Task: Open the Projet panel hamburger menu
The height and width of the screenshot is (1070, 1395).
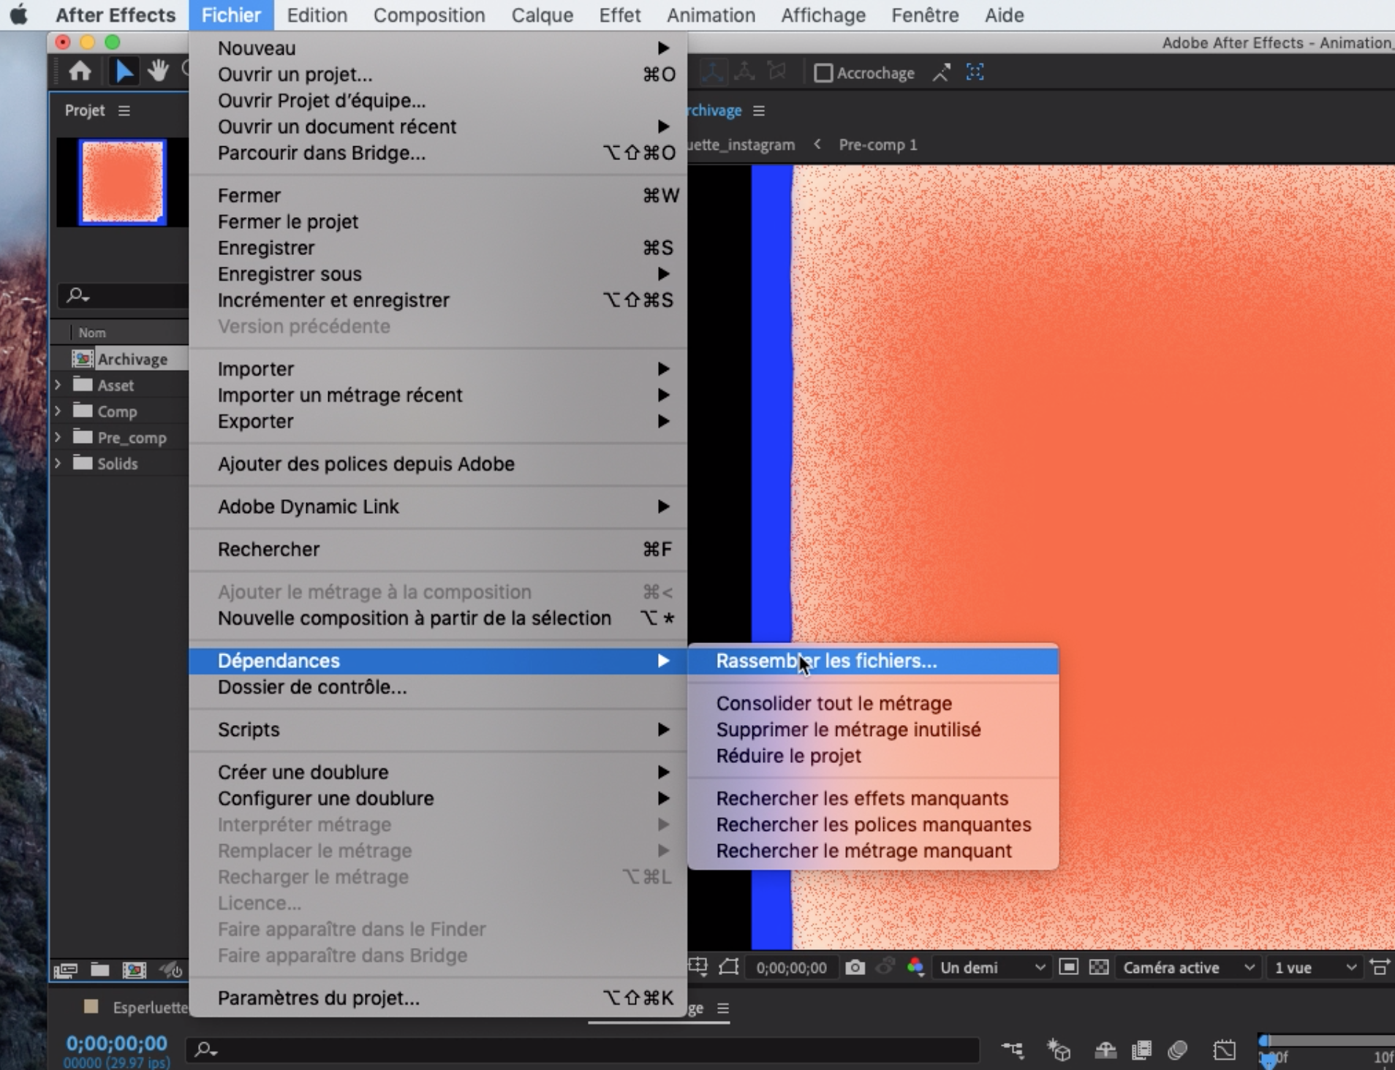Action: click(124, 110)
